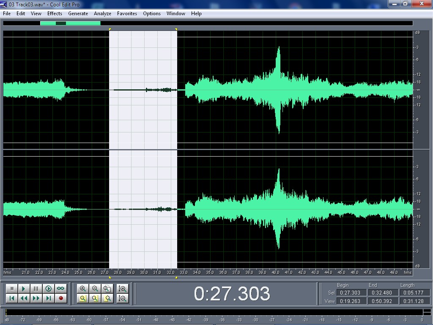Image resolution: width=433 pixels, height=325 pixels.
Task: Open the Analyze menu
Action: click(x=102, y=13)
